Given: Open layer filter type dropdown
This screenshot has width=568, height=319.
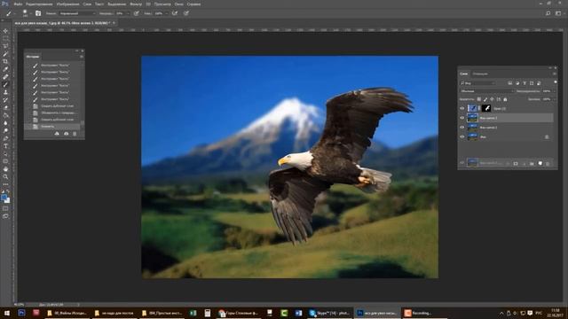Looking at the screenshot, I should (477, 83).
